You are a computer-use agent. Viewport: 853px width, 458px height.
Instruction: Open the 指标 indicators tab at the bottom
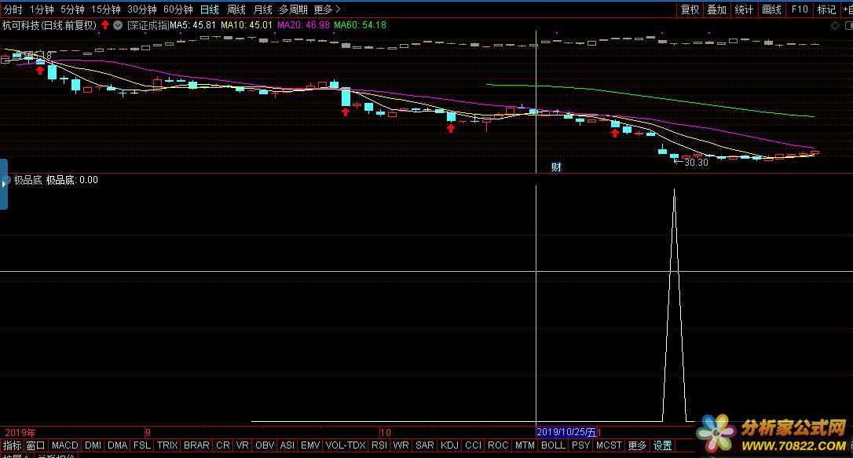pos(12,445)
